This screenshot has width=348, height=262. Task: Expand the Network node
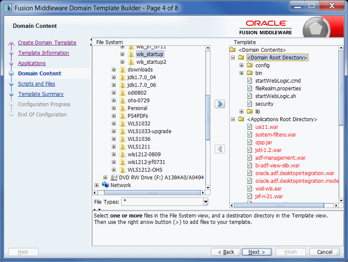click(96, 185)
